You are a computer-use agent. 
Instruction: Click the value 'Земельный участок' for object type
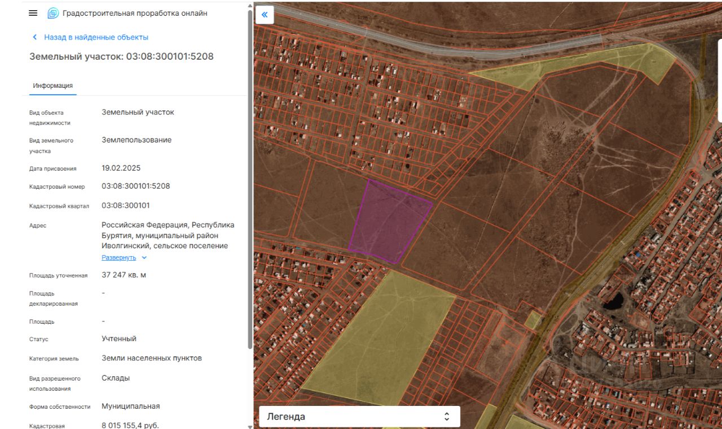138,112
